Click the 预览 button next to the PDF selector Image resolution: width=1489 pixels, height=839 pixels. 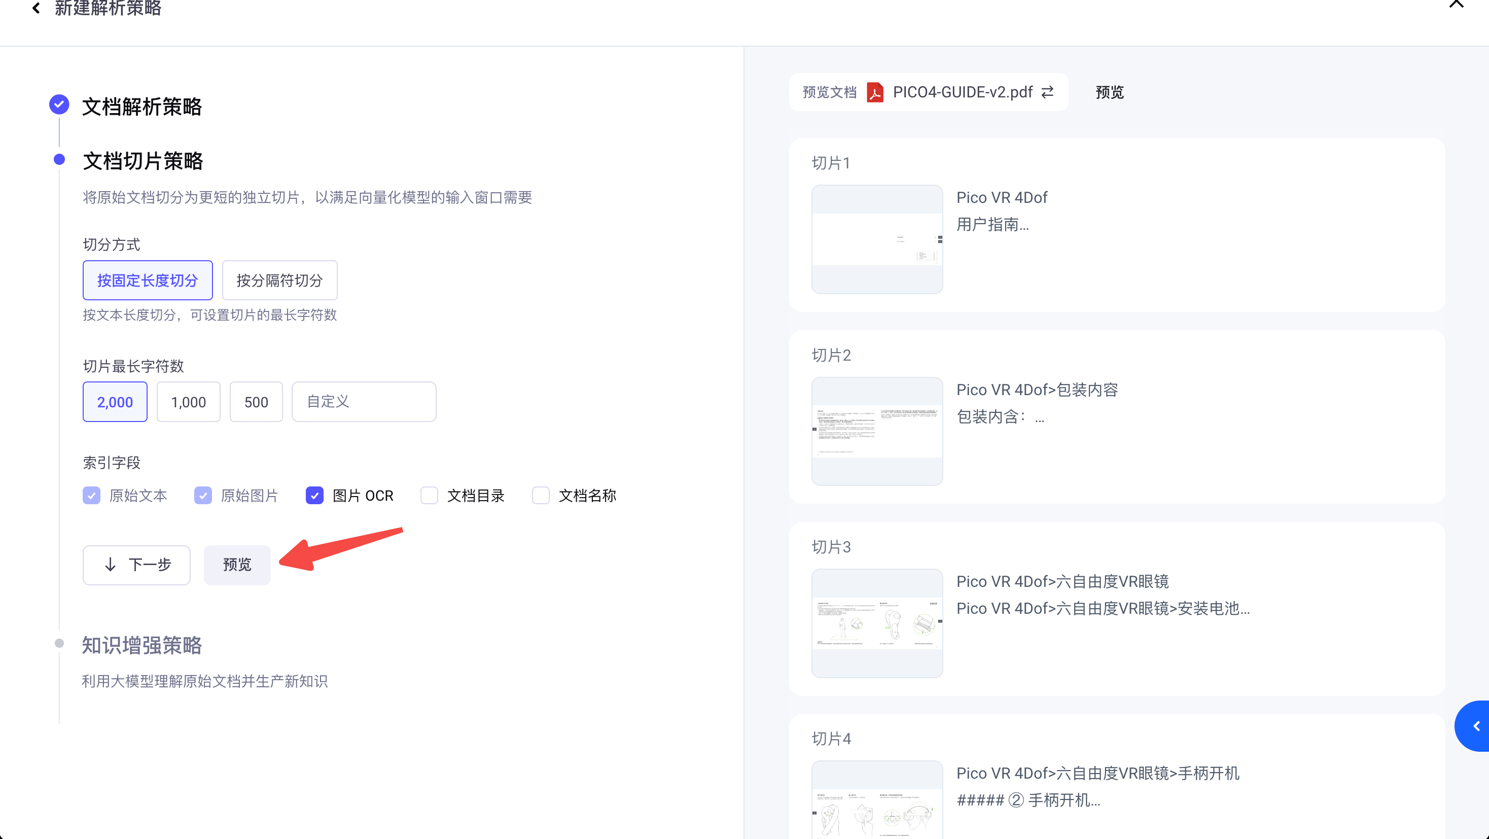click(1110, 92)
